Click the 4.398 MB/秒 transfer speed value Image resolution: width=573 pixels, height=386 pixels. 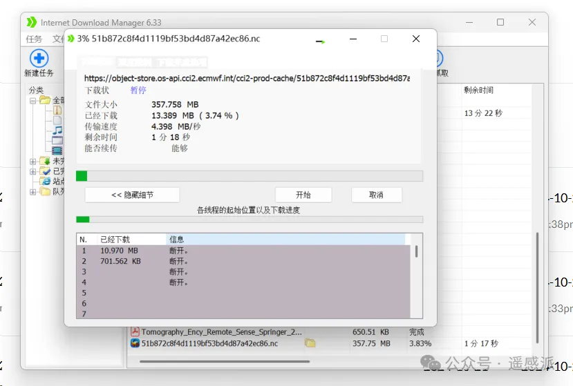pyautogui.click(x=176, y=126)
